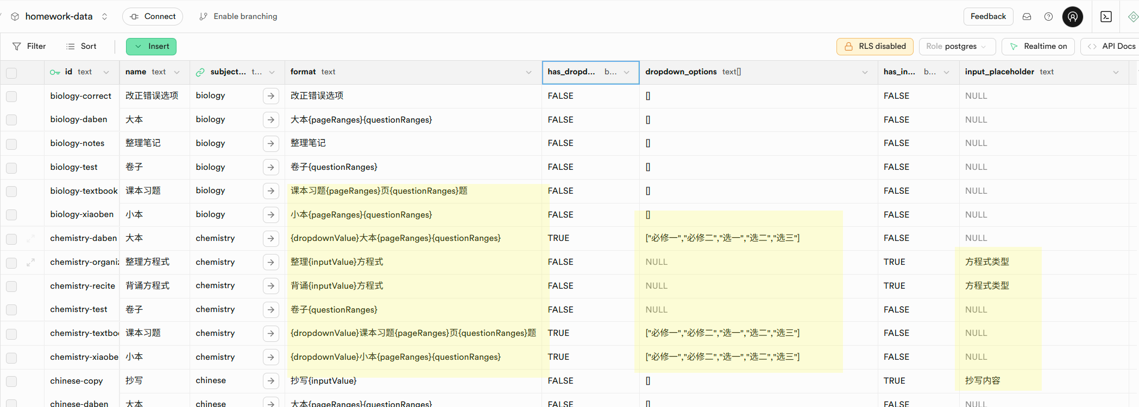1139x407 pixels.
Task: Select the id cell chemistry-test
Action: [81, 310]
